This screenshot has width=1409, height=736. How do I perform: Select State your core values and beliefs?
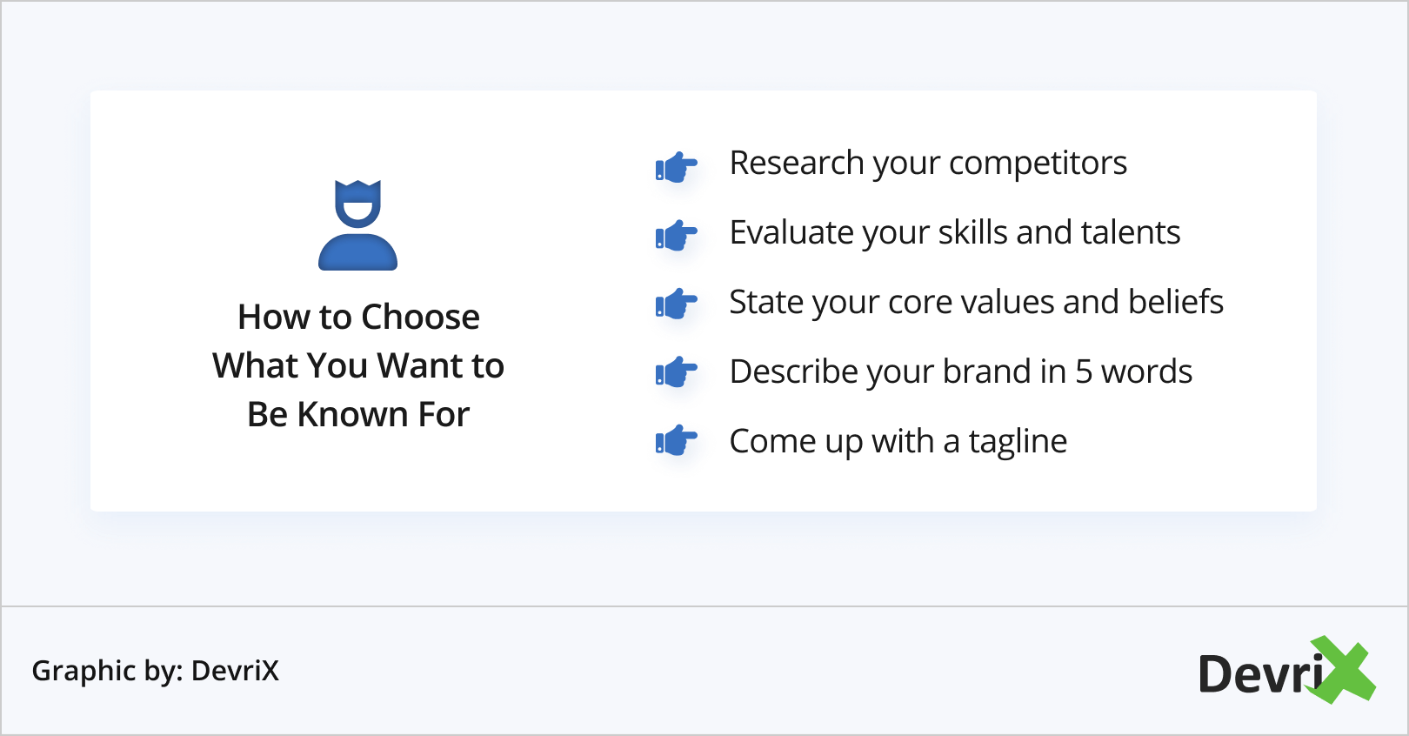pos(976,303)
